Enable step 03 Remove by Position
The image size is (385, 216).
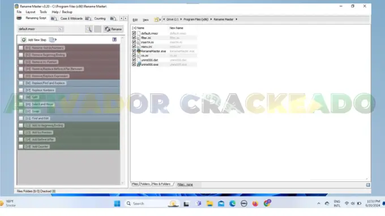click(x=21, y=62)
